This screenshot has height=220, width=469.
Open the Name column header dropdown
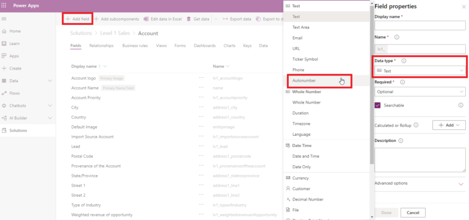pyautogui.click(x=228, y=66)
